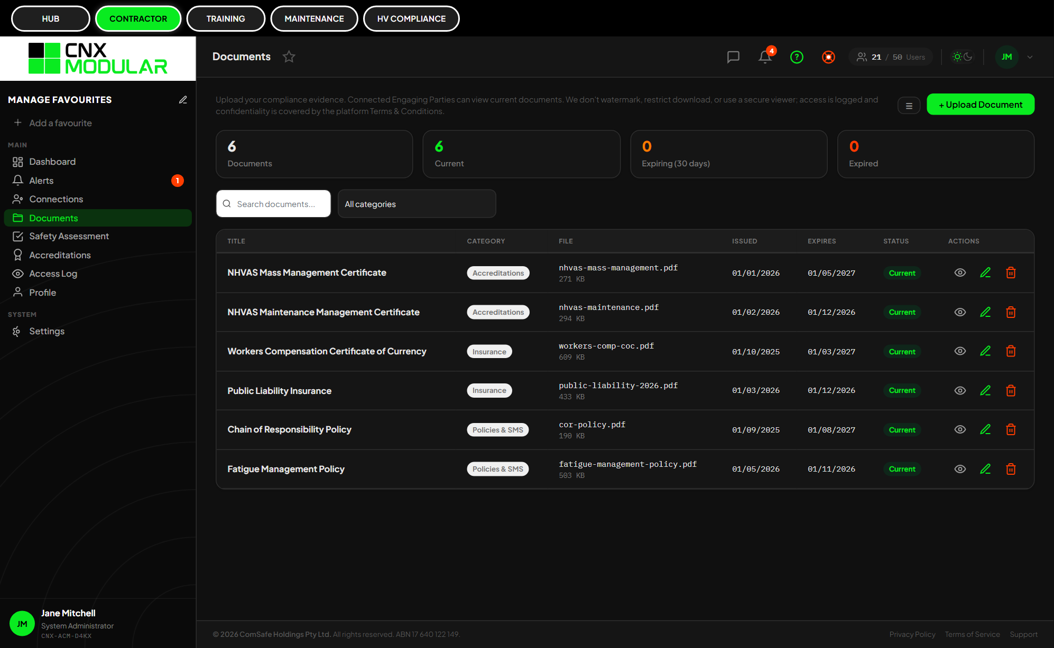View Public Liability Insurance with eye icon
The height and width of the screenshot is (648, 1054).
click(960, 390)
